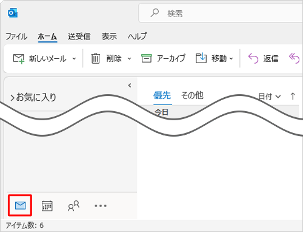Screen dimensions: 303x232
Task: Show the 優先 inbox tab
Action: pyautogui.click(x=162, y=95)
